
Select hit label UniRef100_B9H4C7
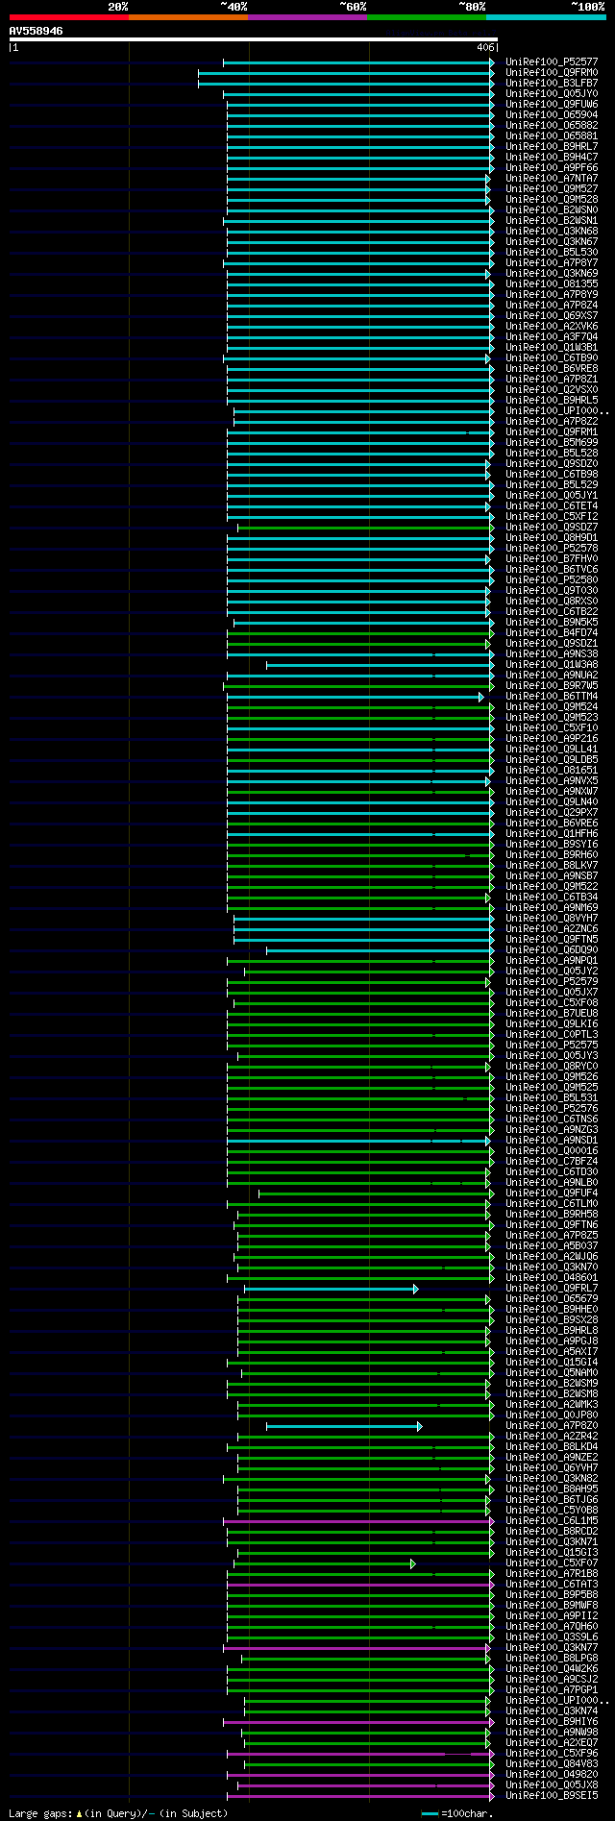552,158
